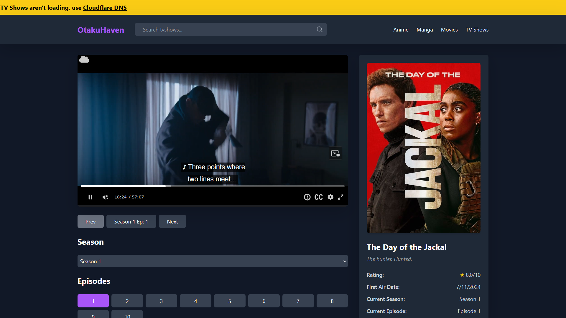Toggle closed captions with CC
The image size is (566, 318).
[318, 197]
